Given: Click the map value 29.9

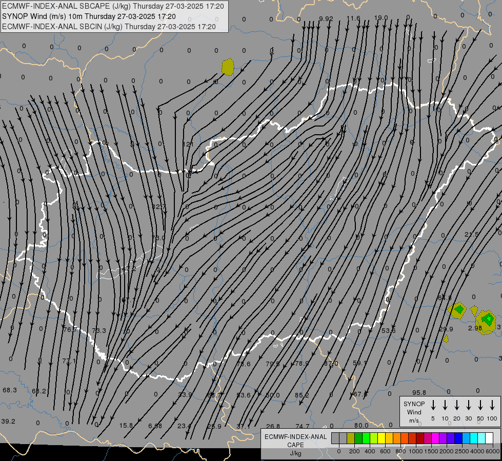Looking at the screenshot, I should click(446, 329).
